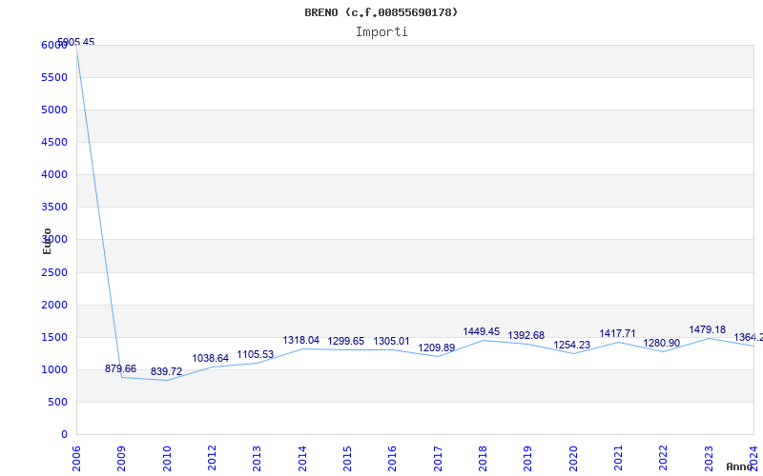The height and width of the screenshot is (476, 763).
Task: Click the y-axis value 1000
Action: point(54,369)
